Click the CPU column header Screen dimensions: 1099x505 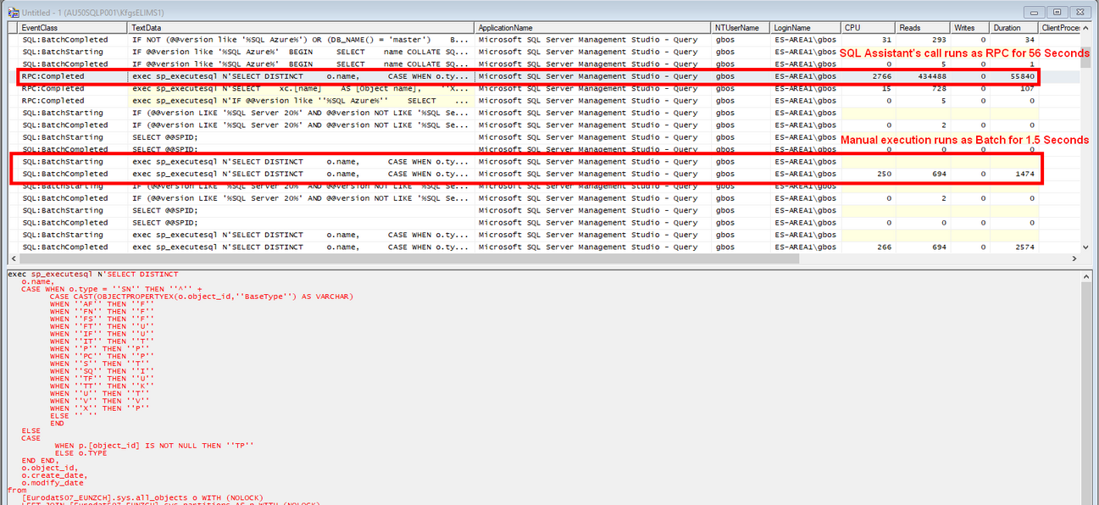pos(868,28)
